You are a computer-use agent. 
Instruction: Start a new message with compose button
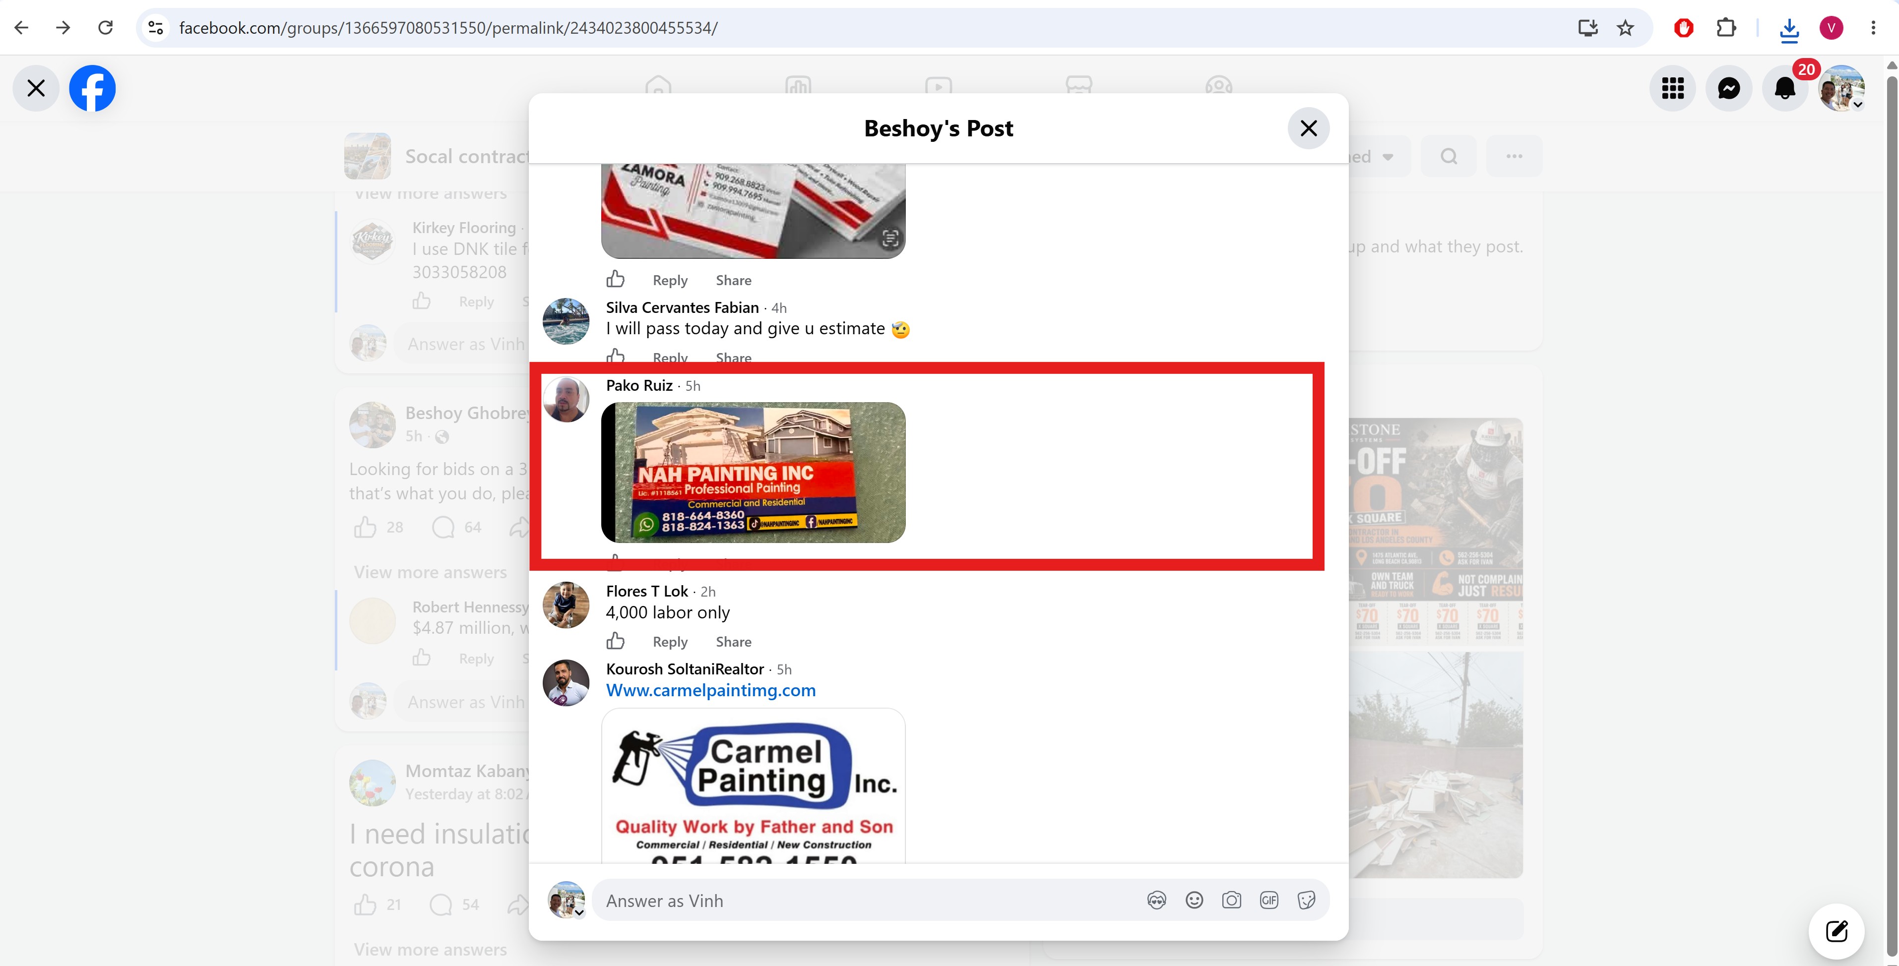click(x=1836, y=931)
